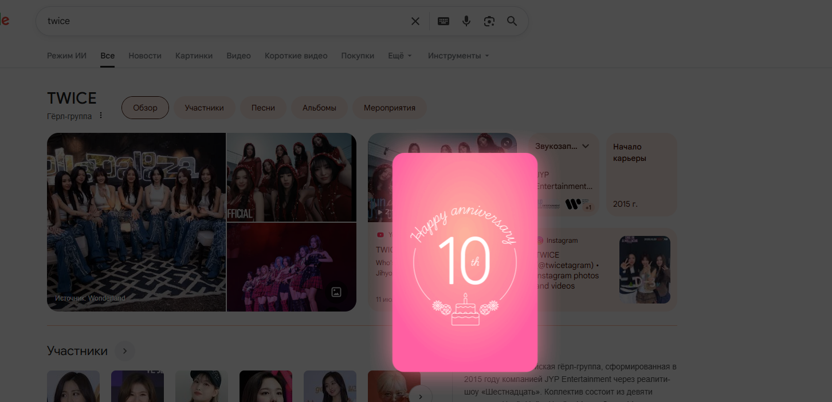The width and height of the screenshot is (832, 402).
Task: Click the Источник: Wonderland caption
Action: (90, 298)
